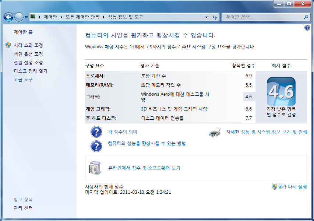Click the 4.6 base score badge
The height and width of the screenshot is (221, 314).
(x=281, y=91)
